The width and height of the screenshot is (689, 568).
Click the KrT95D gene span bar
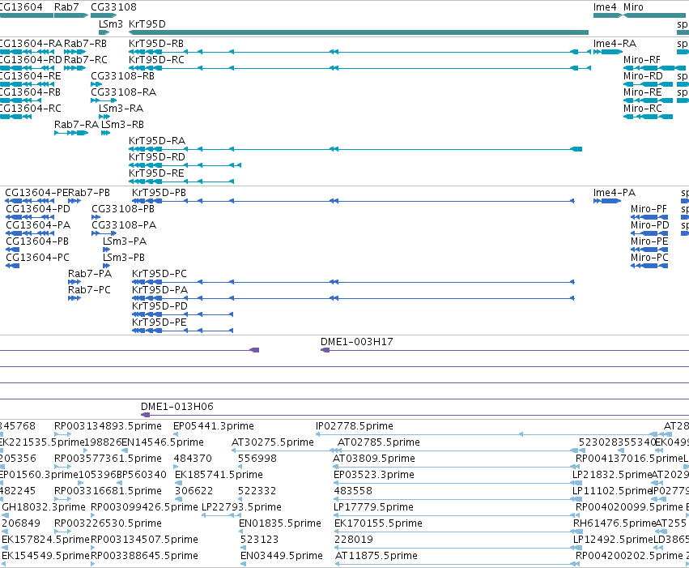click(x=359, y=32)
